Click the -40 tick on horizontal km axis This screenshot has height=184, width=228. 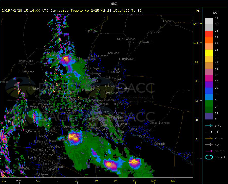pos(18,181)
